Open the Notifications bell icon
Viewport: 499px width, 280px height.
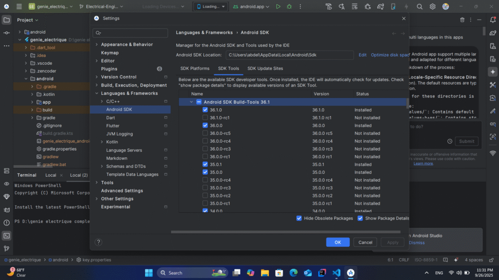coord(493,19)
